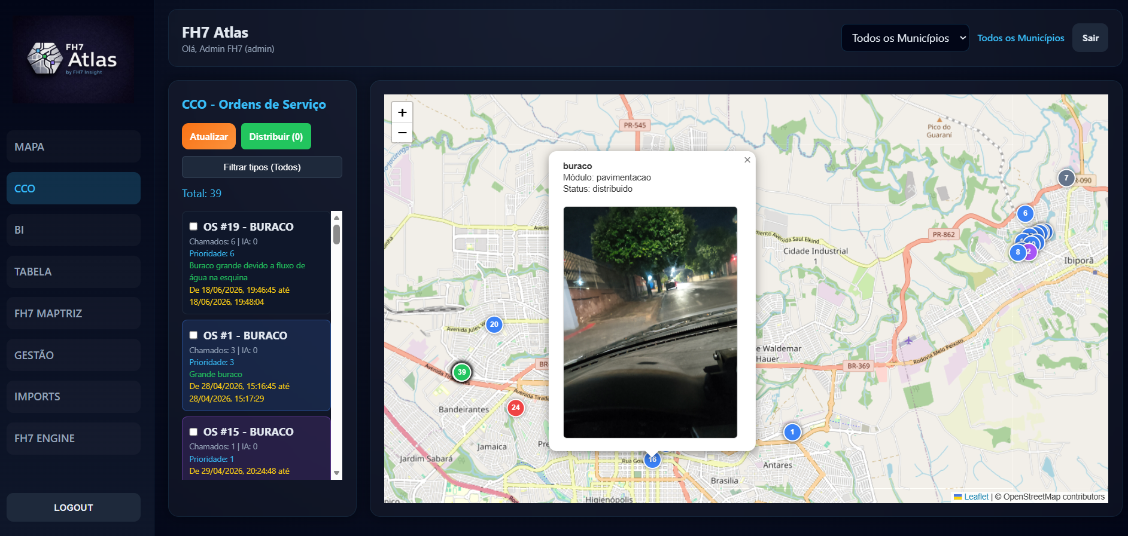This screenshot has width=1128, height=536.
Task: Select map marker number 8
Action: point(1017,252)
